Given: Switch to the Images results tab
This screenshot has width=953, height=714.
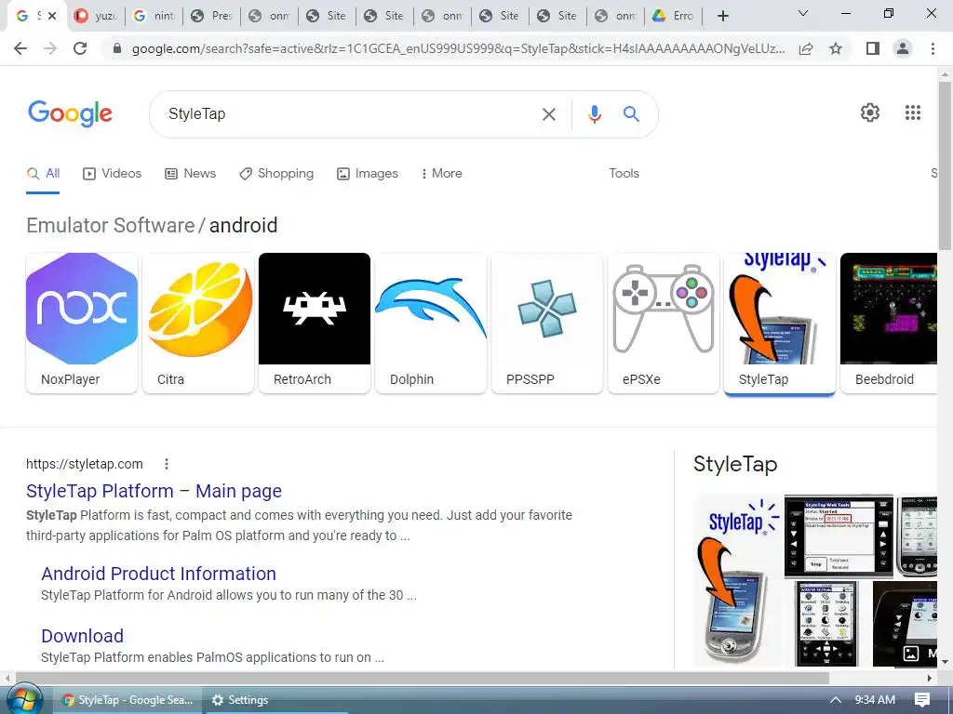Looking at the screenshot, I should click(x=368, y=174).
